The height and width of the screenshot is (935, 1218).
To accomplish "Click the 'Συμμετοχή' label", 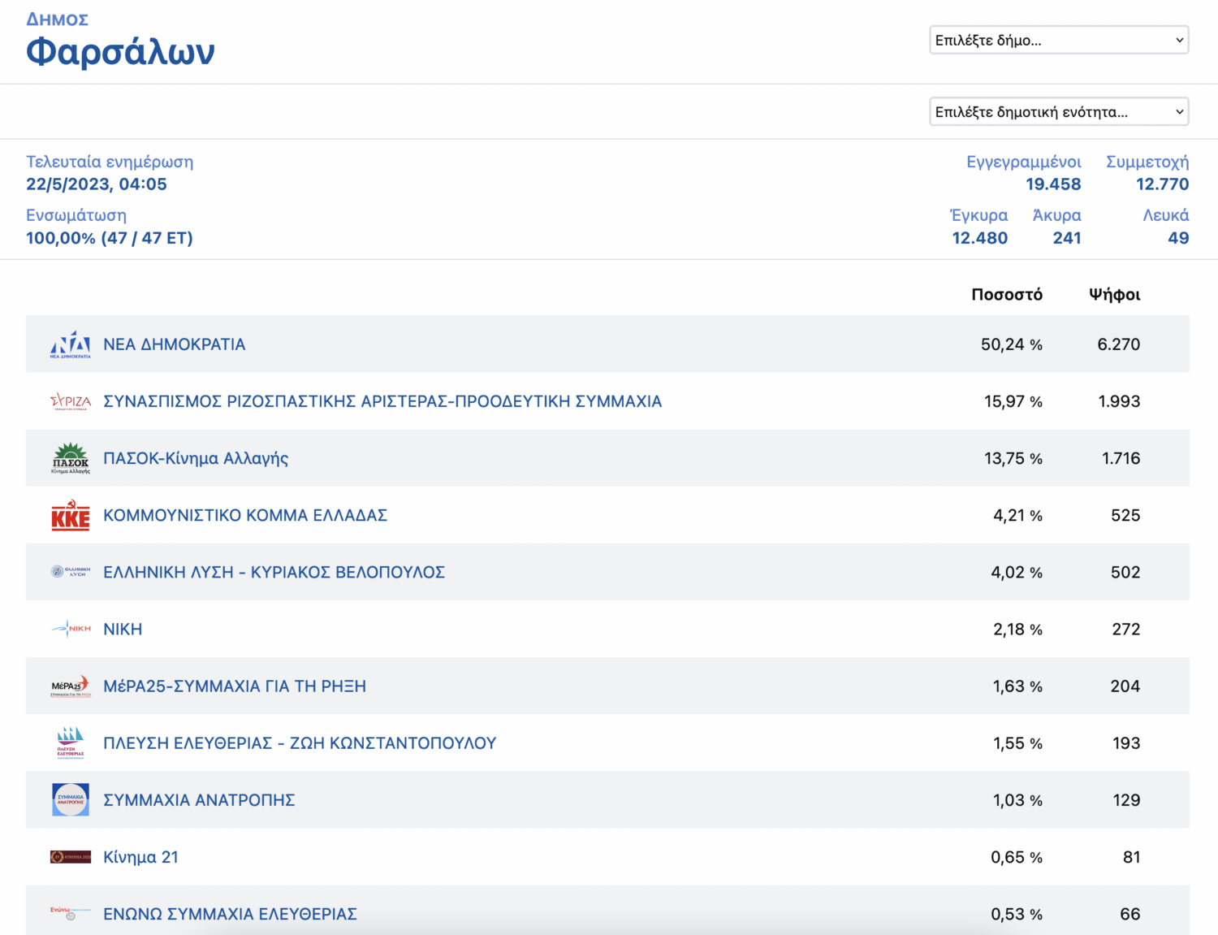I will click(1147, 162).
